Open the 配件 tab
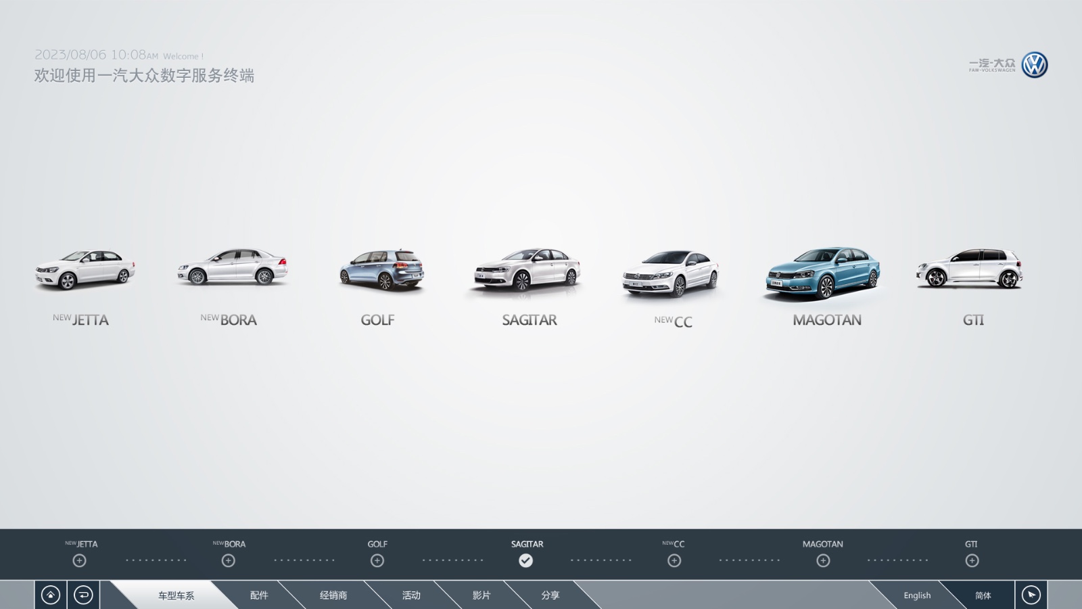 click(259, 595)
